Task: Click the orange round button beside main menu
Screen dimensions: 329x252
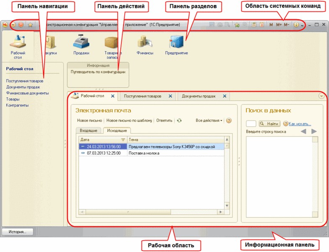Action: 21,25
